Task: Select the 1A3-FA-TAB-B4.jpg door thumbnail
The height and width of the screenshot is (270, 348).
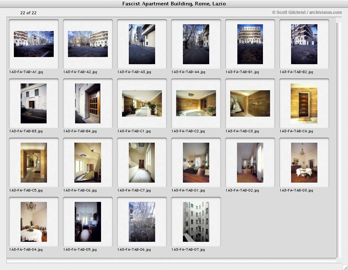Action: (88, 103)
